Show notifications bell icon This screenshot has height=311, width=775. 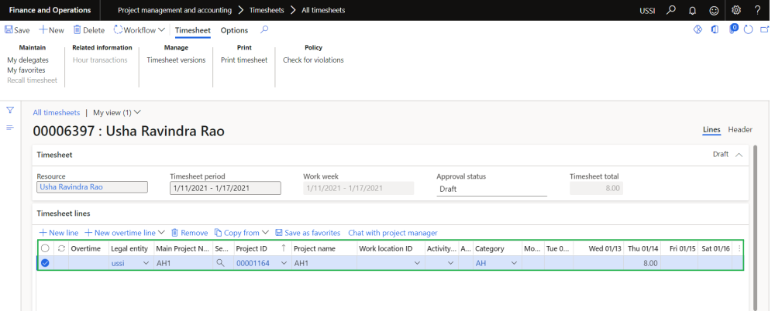pos(692,10)
